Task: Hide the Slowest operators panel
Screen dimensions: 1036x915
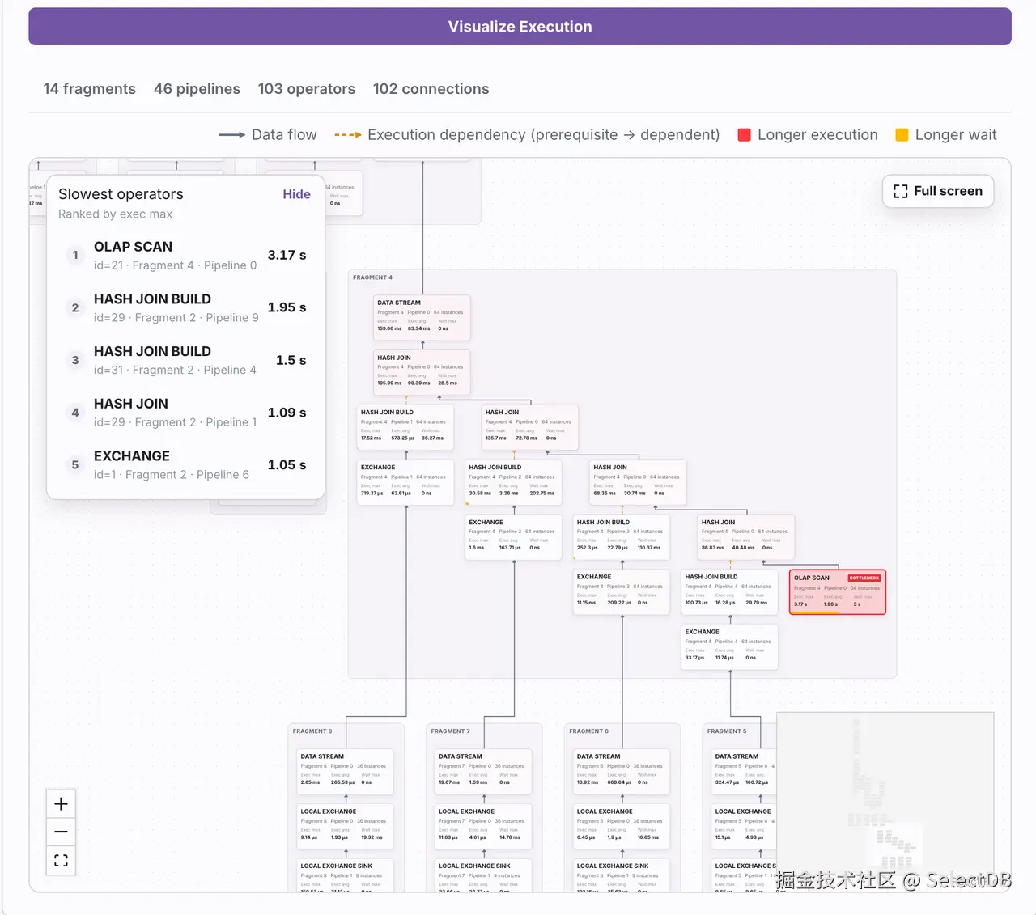Action: [x=296, y=194]
